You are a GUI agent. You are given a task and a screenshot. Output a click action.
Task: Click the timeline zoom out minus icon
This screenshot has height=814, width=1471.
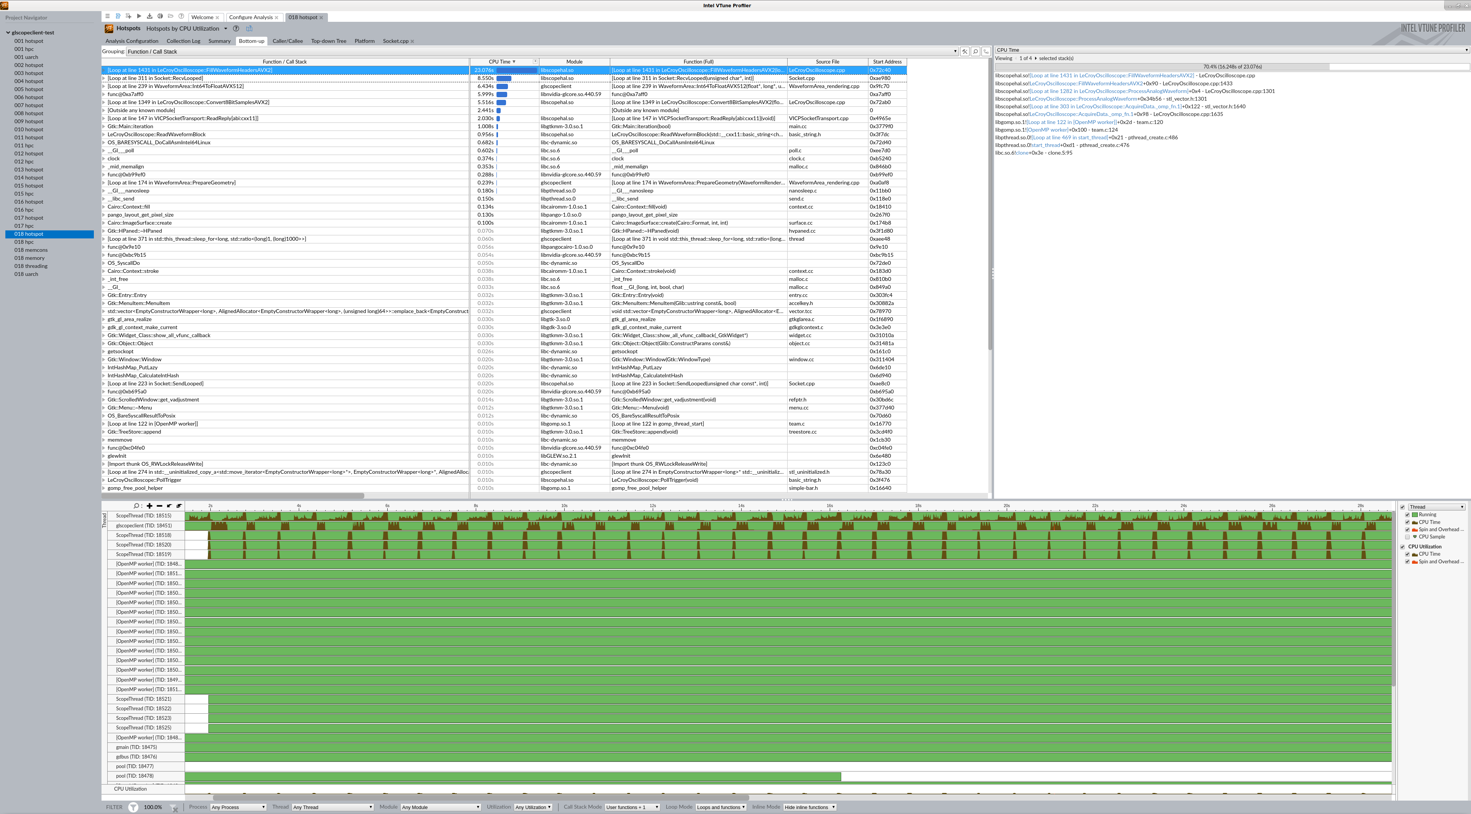159,506
